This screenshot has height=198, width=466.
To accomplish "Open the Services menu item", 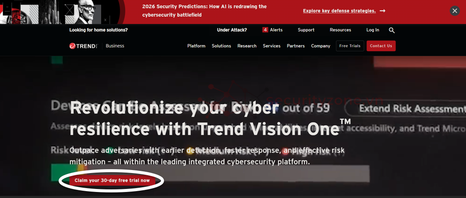I will [272, 46].
